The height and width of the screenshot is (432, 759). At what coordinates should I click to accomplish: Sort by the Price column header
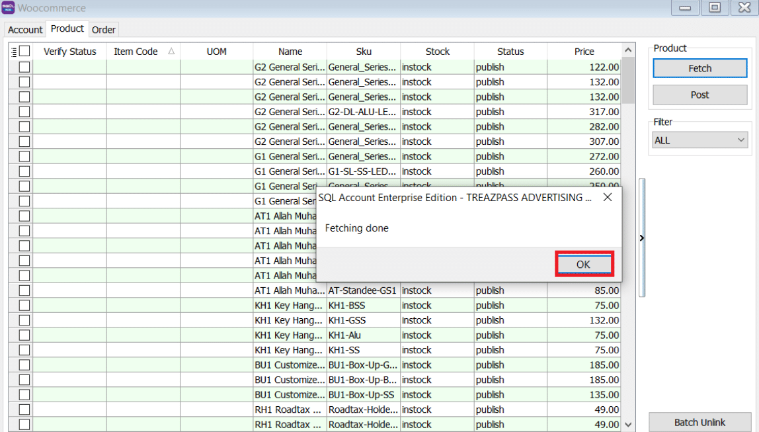point(584,52)
